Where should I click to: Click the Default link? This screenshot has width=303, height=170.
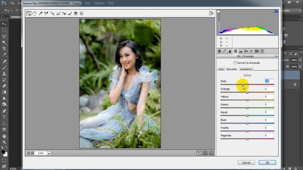point(247,75)
